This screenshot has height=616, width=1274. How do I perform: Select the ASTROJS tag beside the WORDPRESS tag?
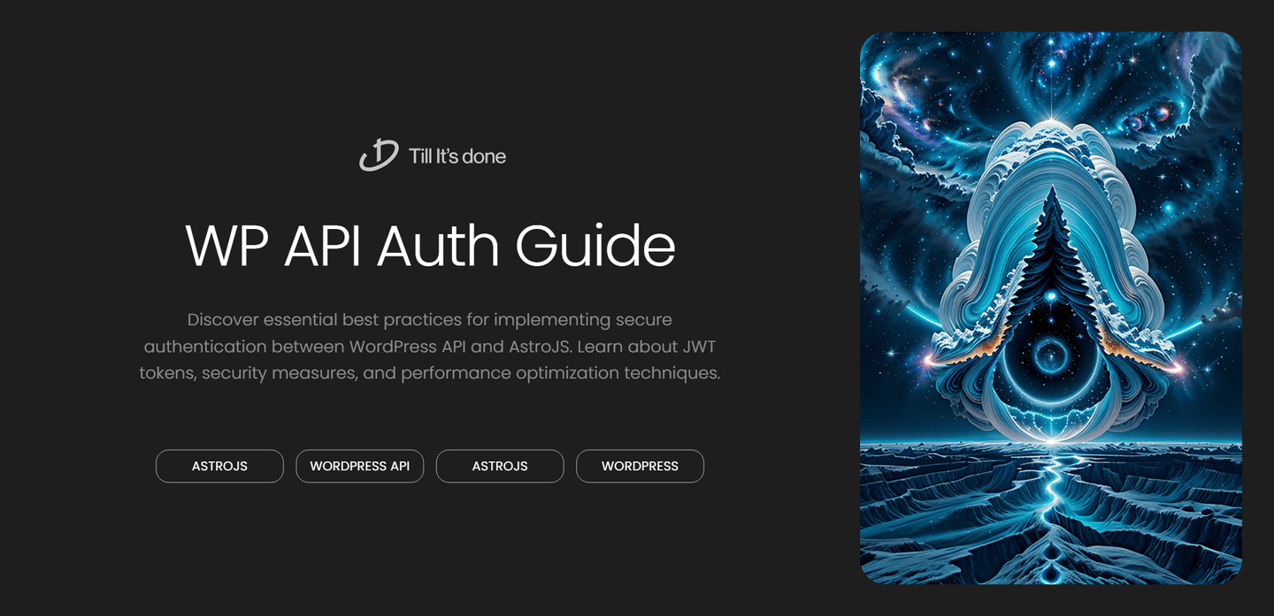point(500,466)
